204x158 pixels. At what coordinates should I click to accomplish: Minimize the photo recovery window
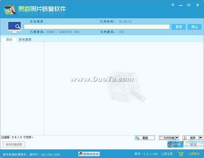click(x=181, y=5)
